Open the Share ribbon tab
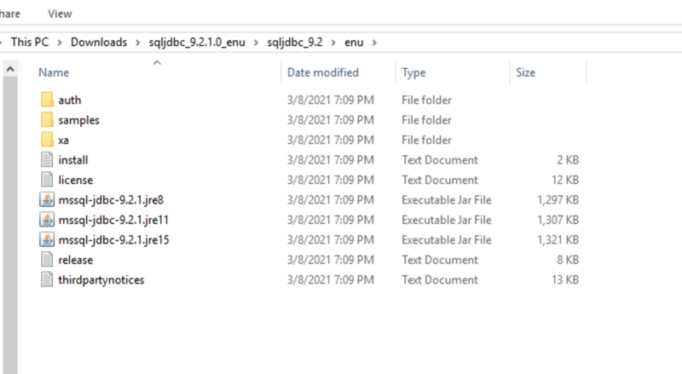682x374 pixels. (x=10, y=14)
